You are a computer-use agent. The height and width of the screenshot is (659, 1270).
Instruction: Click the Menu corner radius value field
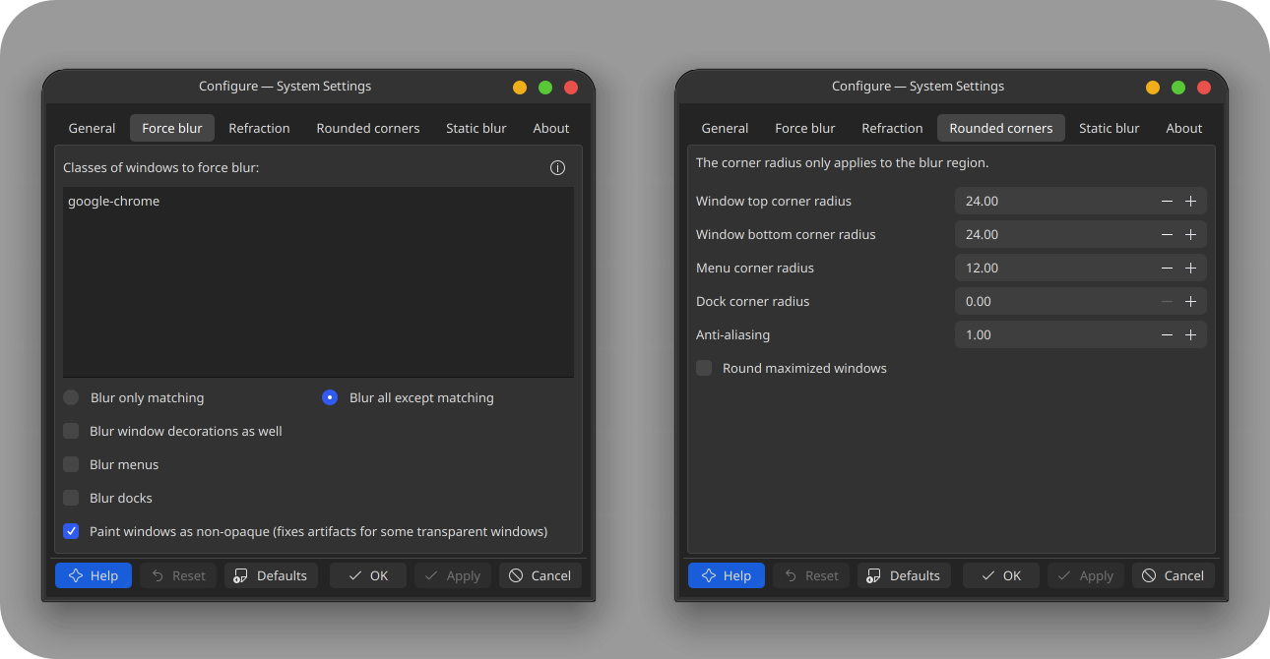[x=1080, y=268]
